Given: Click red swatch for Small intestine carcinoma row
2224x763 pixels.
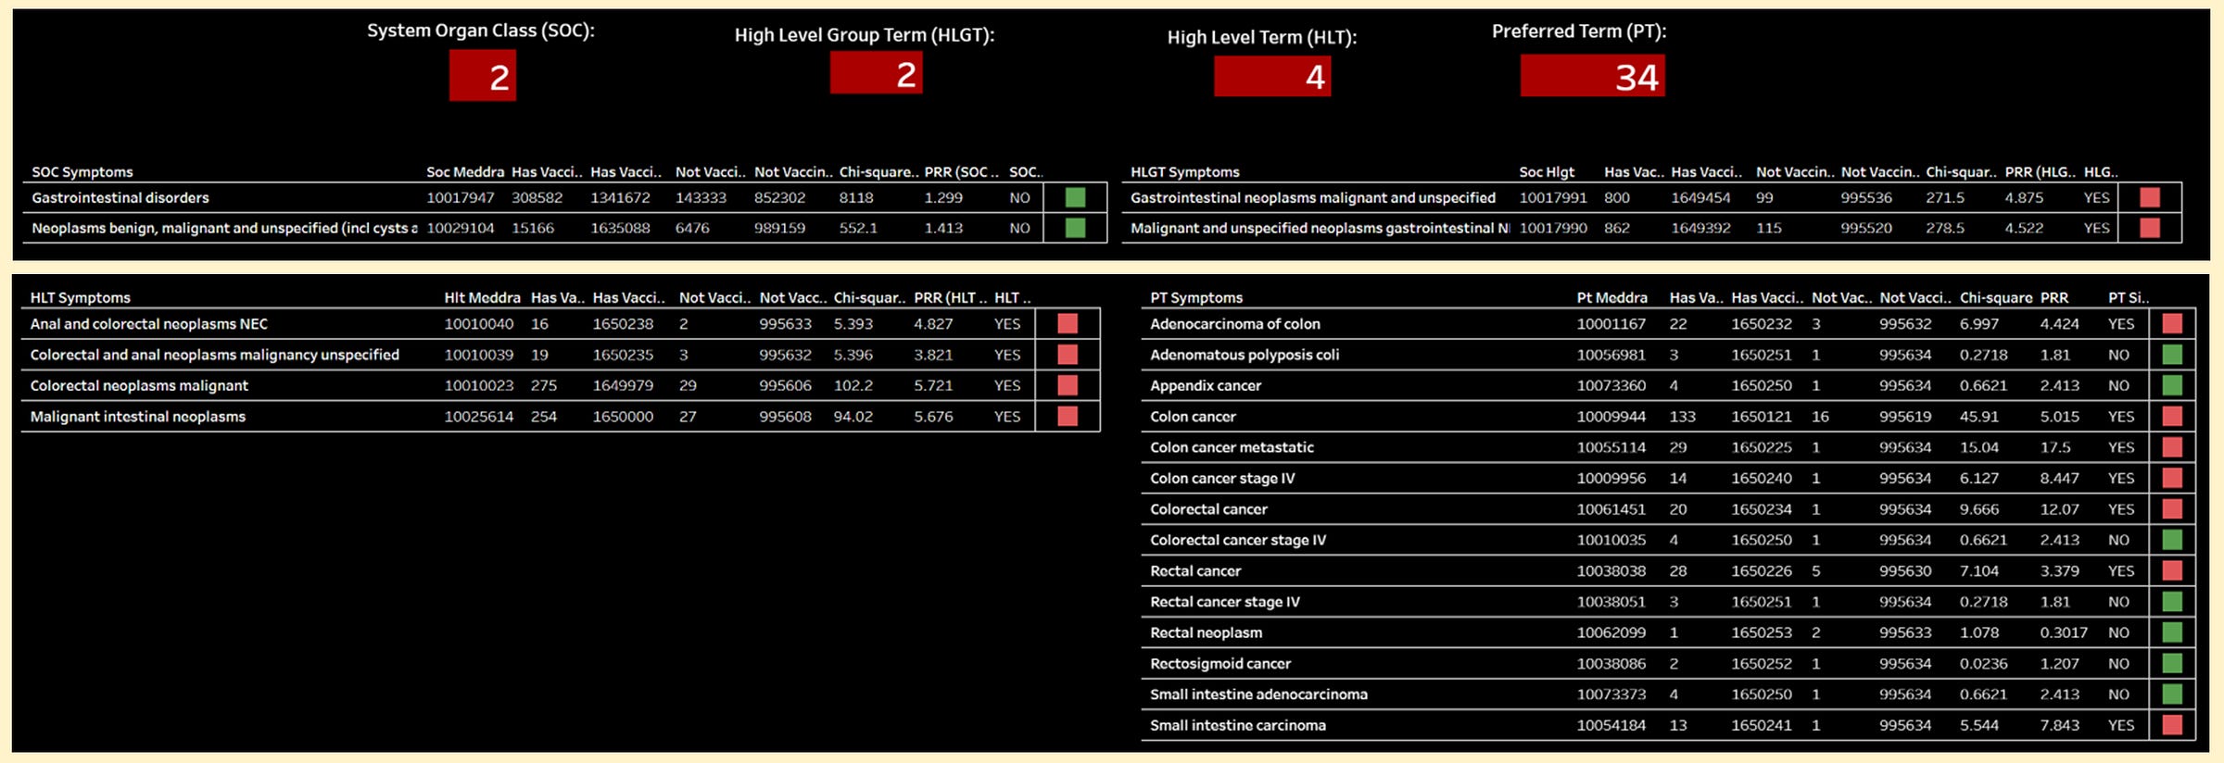Looking at the screenshot, I should tap(2172, 725).
